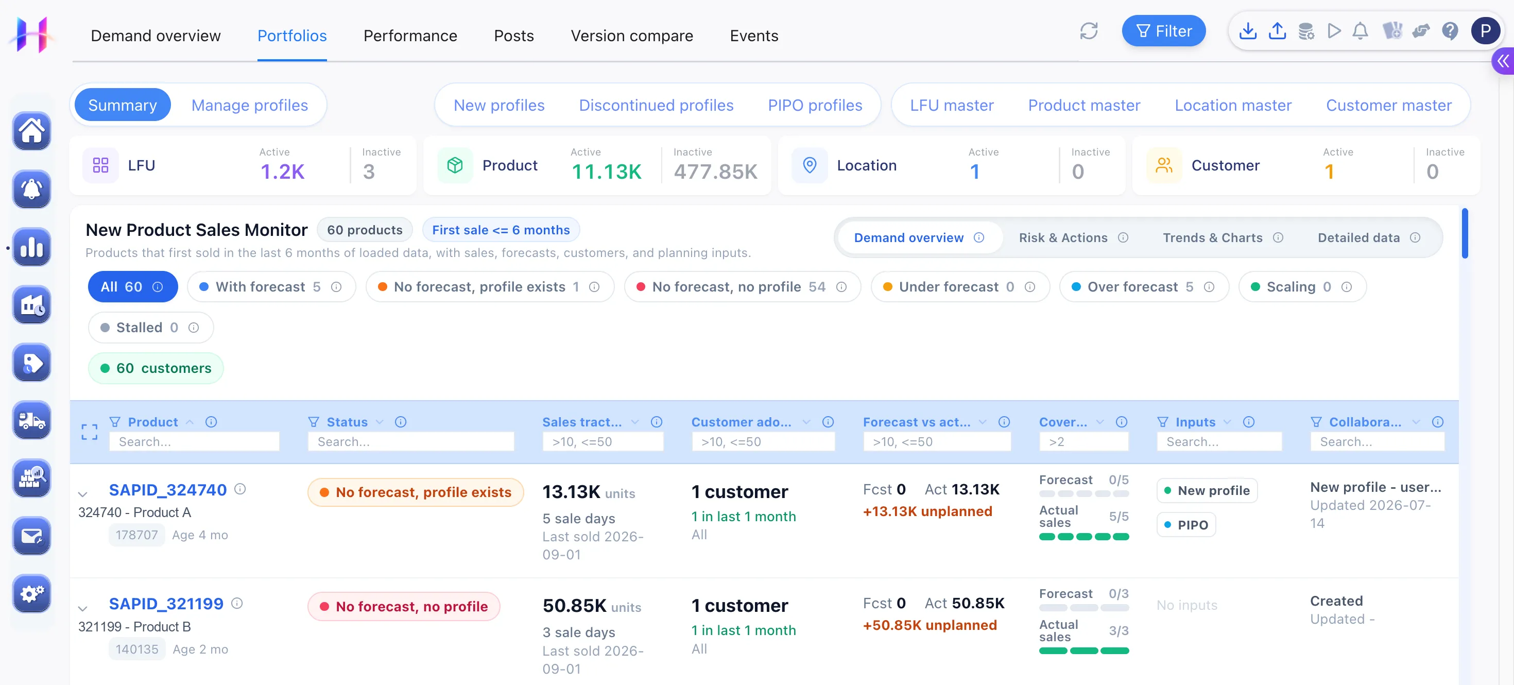The height and width of the screenshot is (685, 1514).
Task: Open Customer adoption column dropdown arrow
Action: coord(806,422)
